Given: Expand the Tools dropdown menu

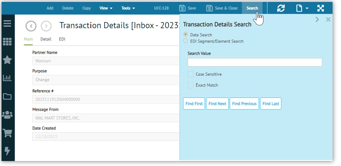Looking at the screenshot, I should (128, 8).
